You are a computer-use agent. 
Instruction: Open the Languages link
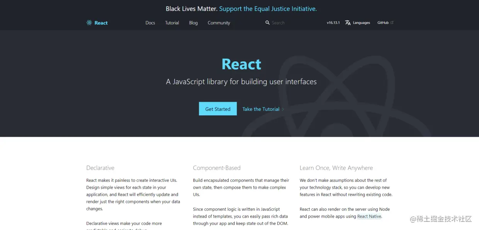coord(362,23)
